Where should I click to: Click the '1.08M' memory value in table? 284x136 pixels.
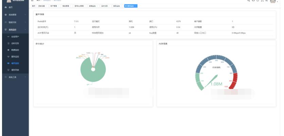[131, 27]
